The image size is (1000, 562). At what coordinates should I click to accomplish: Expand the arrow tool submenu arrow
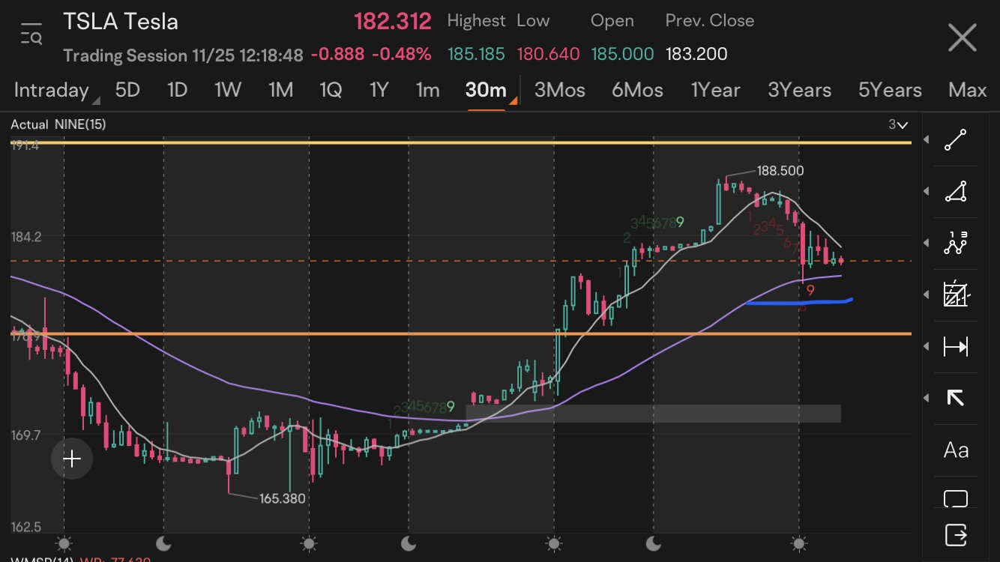[x=928, y=398]
